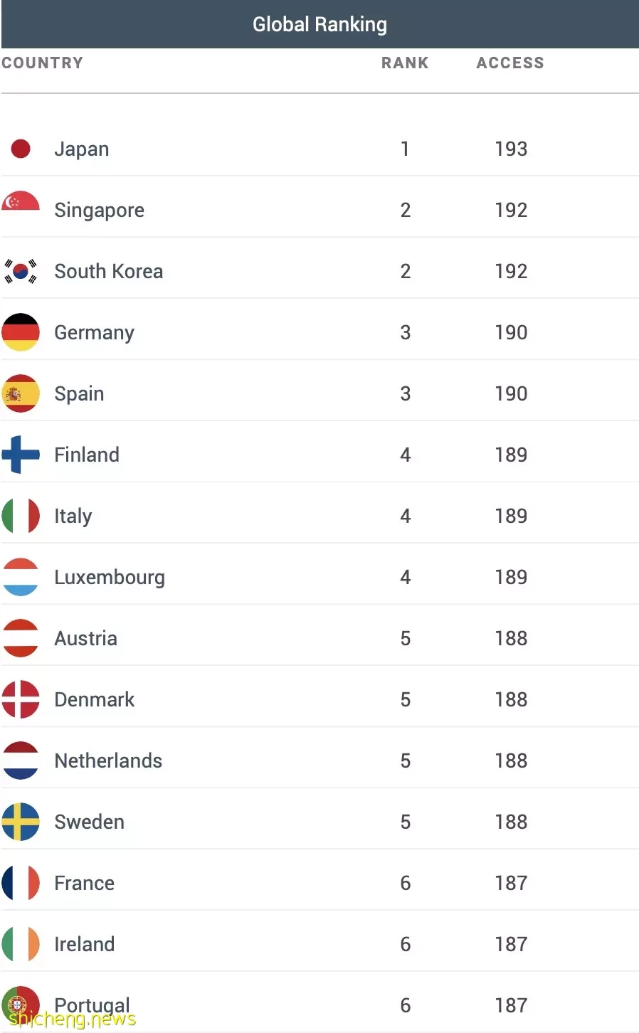The height and width of the screenshot is (1033, 639).
Task: Sort by the RANK column header
Action: 405,63
